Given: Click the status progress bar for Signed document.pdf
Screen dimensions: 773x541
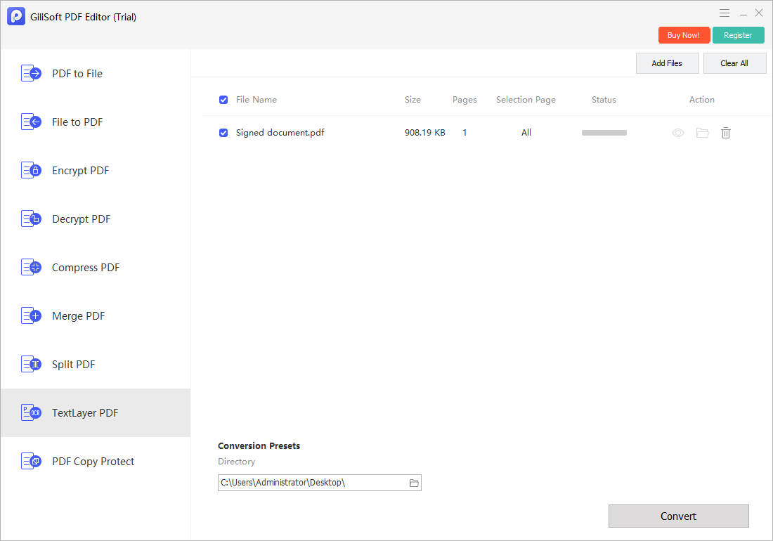Looking at the screenshot, I should click(x=604, y=133).
